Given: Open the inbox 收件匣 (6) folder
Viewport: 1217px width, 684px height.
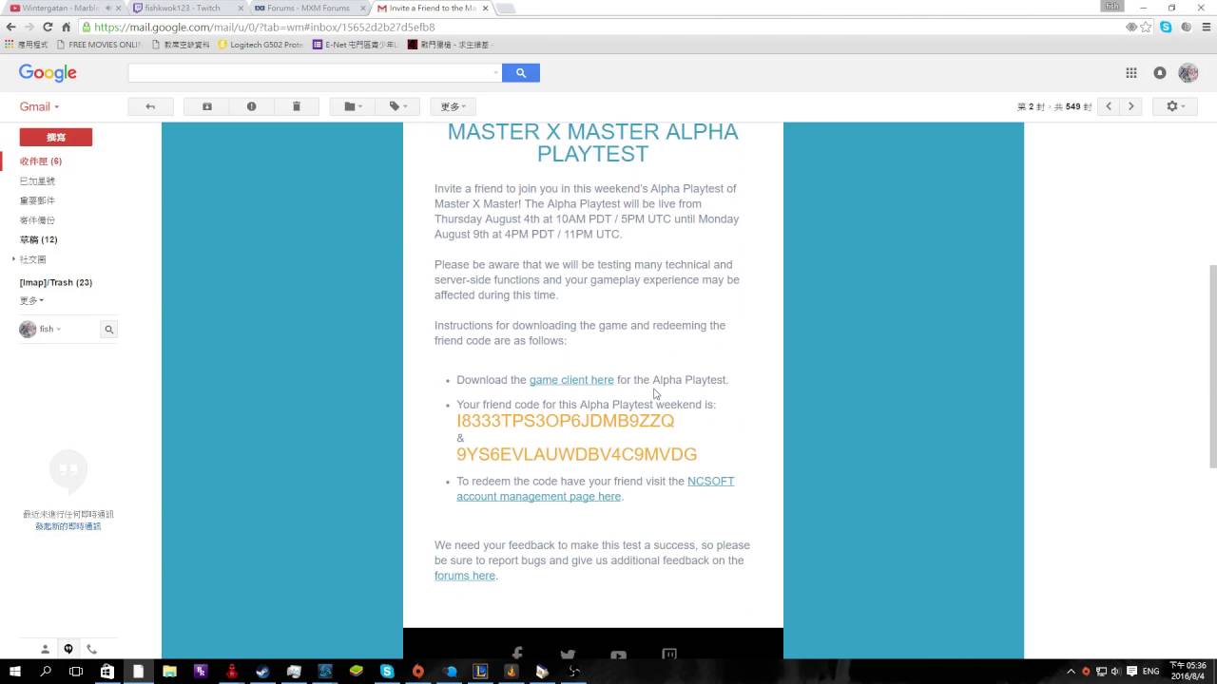Looking at the screenshot, I should tap(41, 161).
